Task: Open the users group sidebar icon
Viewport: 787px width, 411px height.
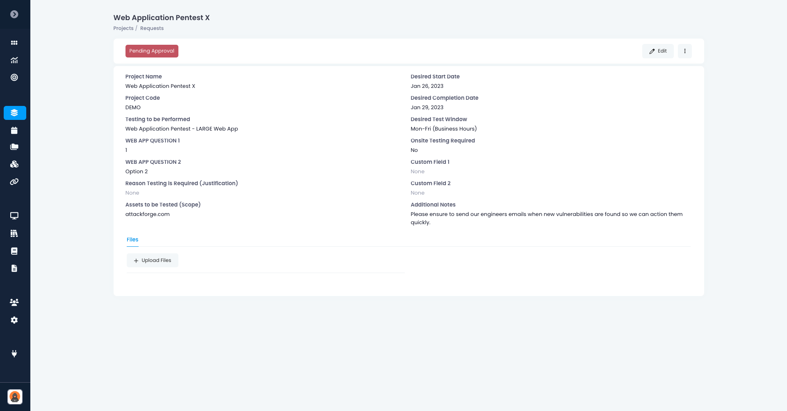Action: 14,303
